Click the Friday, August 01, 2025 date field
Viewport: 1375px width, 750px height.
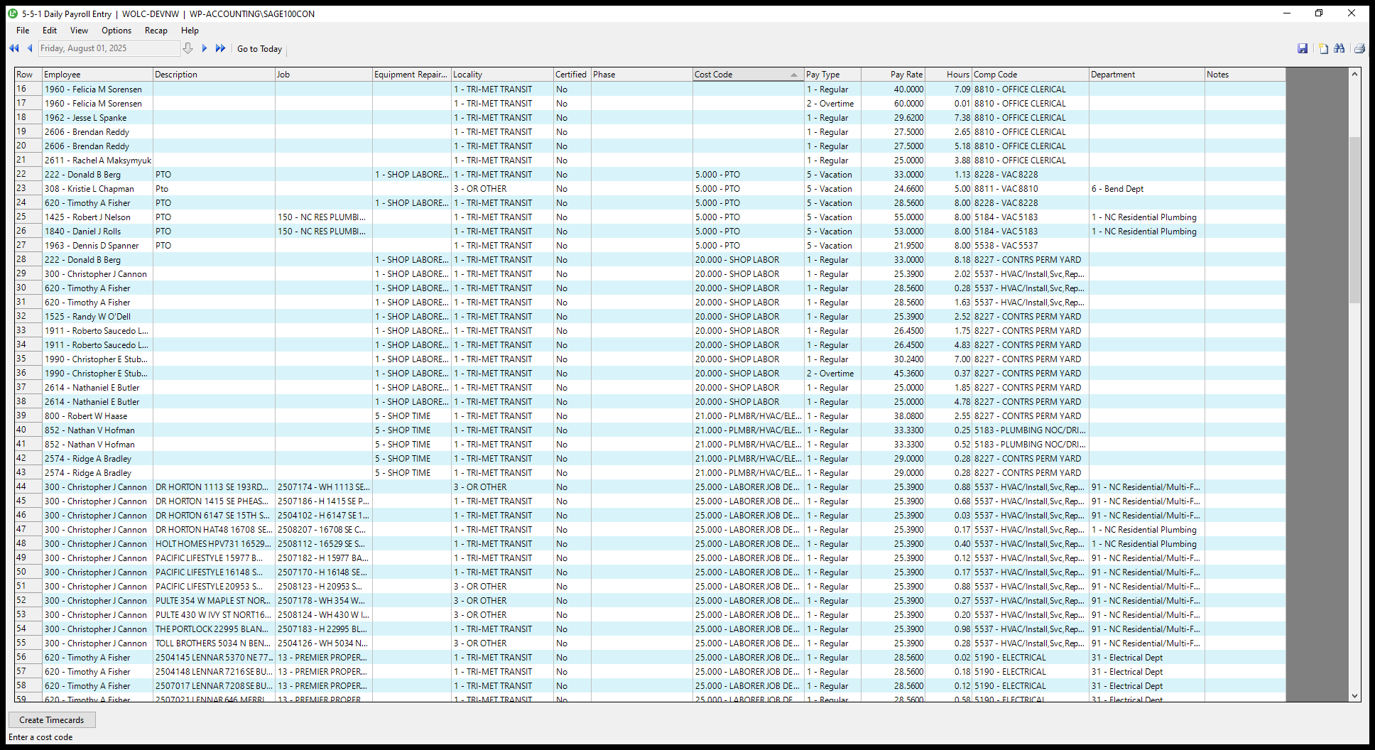108,48
